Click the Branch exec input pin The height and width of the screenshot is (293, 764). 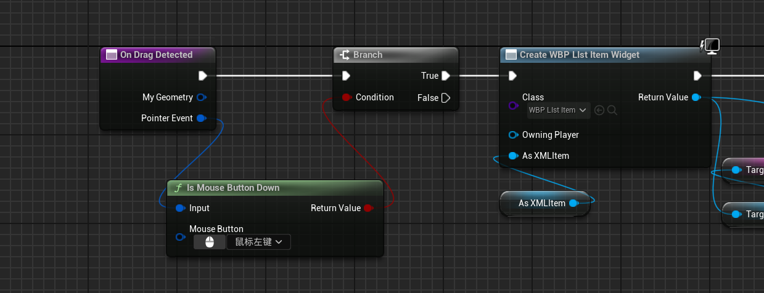point(346,76)
